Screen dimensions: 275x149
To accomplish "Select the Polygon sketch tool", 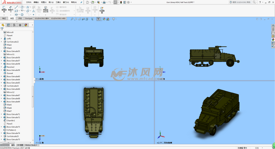I will click(22, 14).
